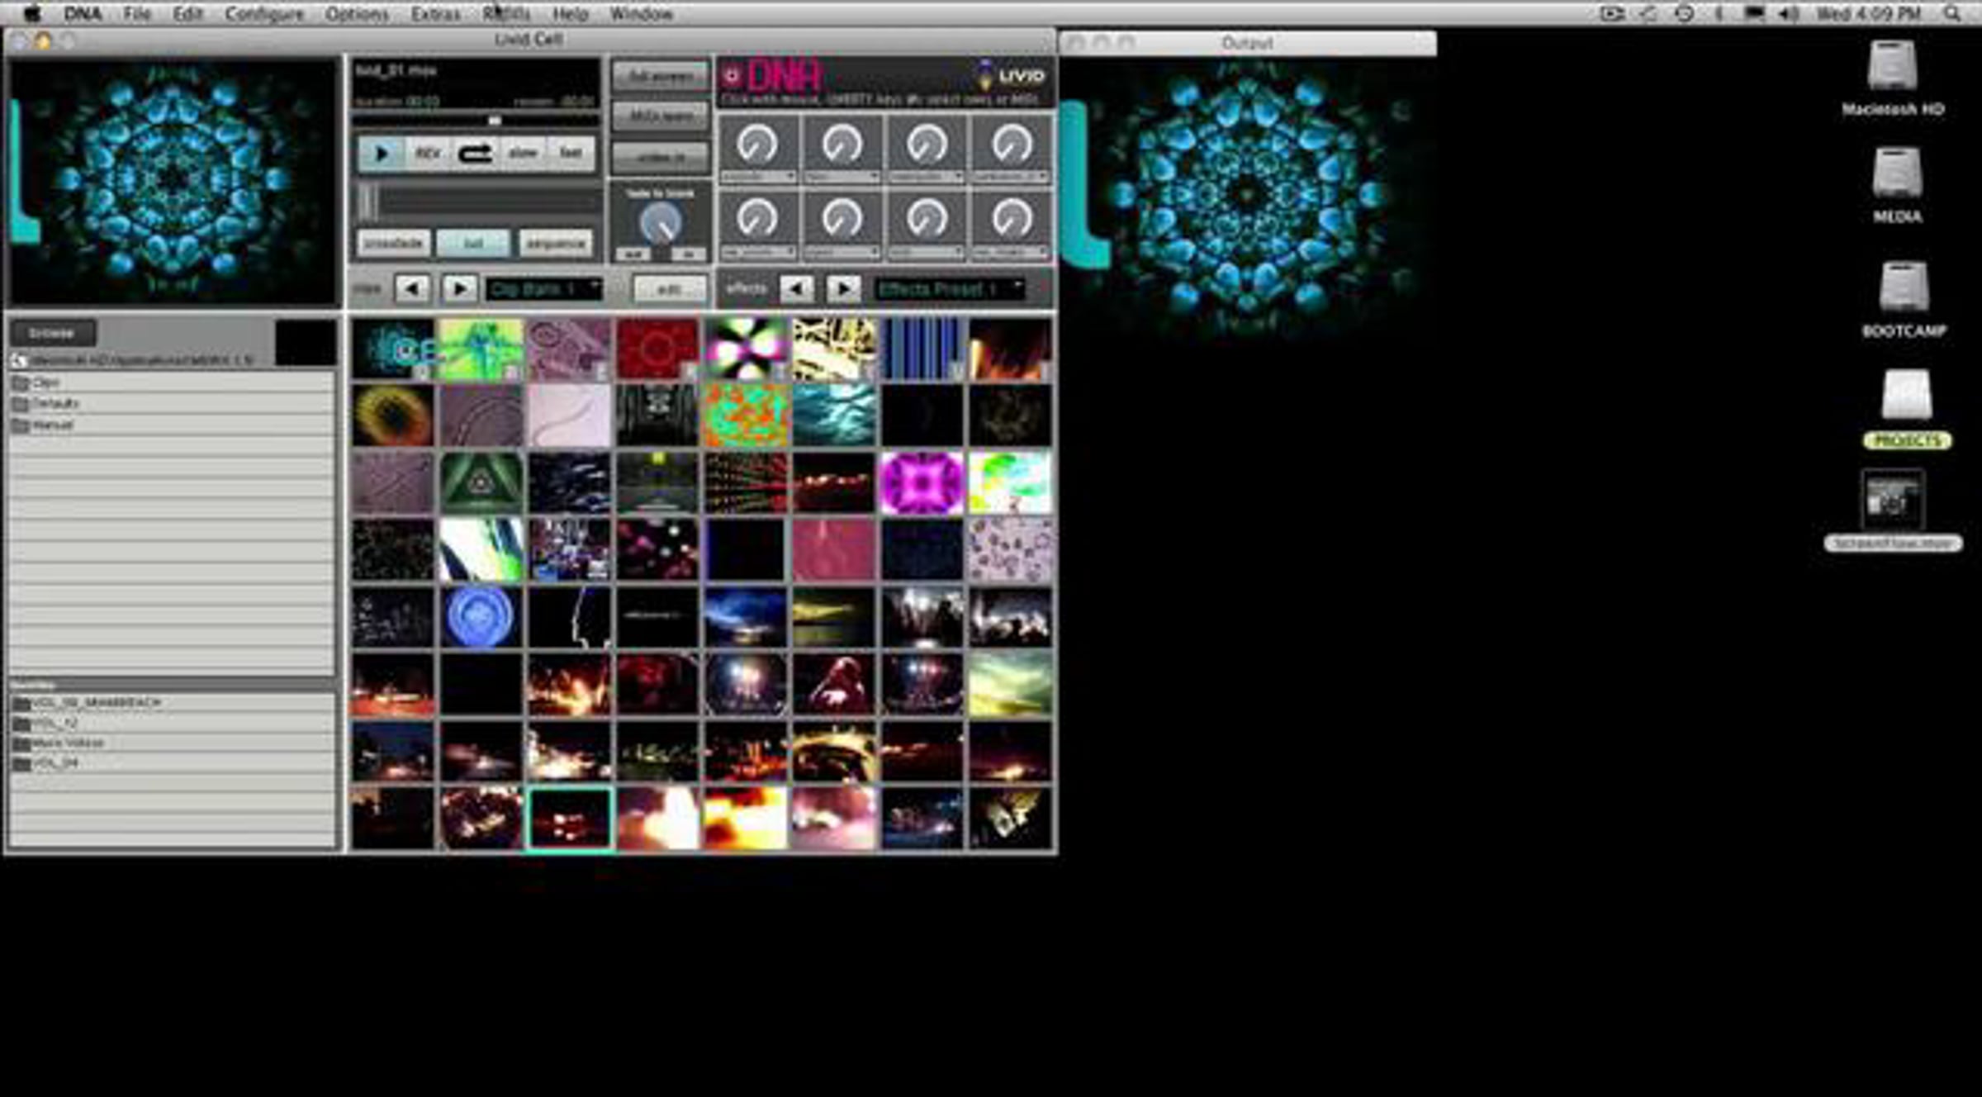Click the fade-to-black knob
The image size is (1982, 1097).
(x=660, y=223)
